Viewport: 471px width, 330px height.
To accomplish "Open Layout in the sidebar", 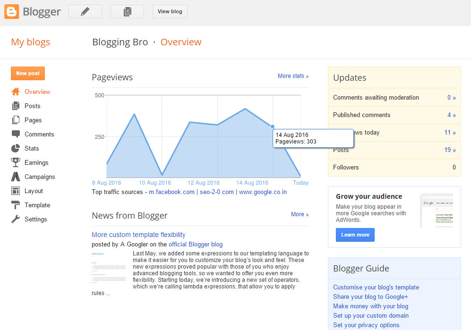I will [x=34, y=191].
